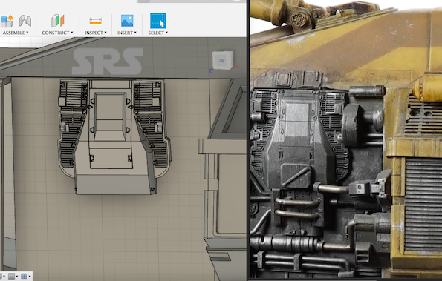Image resolution: width=442 pixels, height=281 pixels.
Task: Click the green Y axis on ViewCube
Action: [218, 47]
